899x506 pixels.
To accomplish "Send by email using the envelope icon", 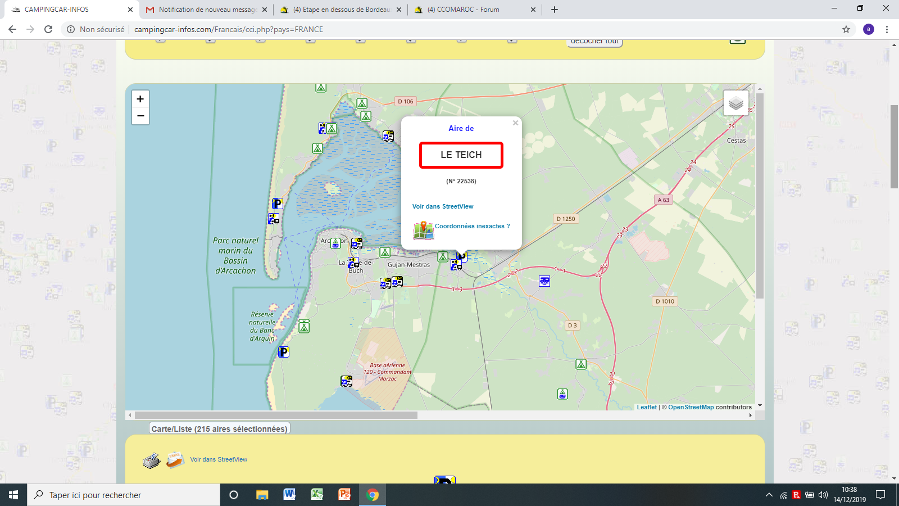I will coord(175,460).
